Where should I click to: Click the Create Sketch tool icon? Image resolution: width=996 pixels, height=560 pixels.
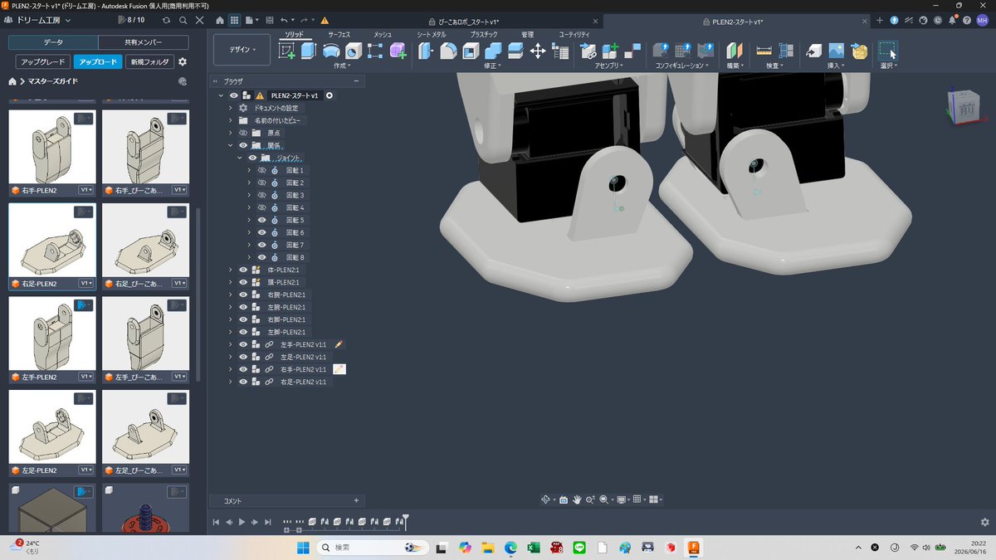tap(287, 51)
